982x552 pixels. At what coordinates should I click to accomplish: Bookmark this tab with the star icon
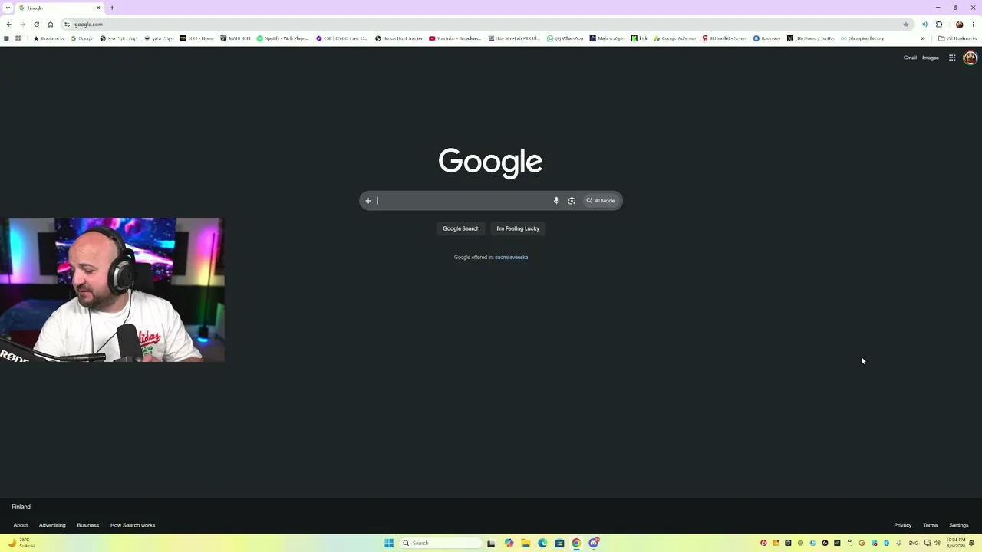point(905,25)
